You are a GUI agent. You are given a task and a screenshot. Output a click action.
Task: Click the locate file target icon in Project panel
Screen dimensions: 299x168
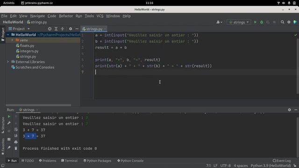pyautogui.click(x=50, y=29)
